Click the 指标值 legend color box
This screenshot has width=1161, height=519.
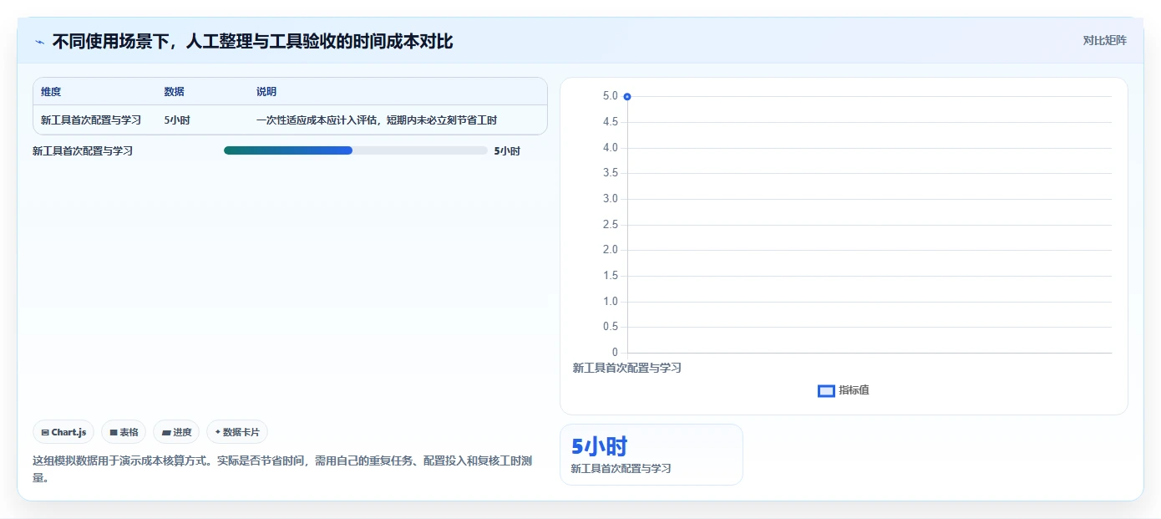point(826,390)
